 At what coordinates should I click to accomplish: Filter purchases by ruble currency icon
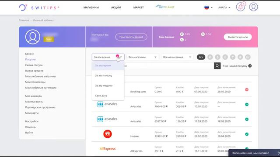pos(210,57)
